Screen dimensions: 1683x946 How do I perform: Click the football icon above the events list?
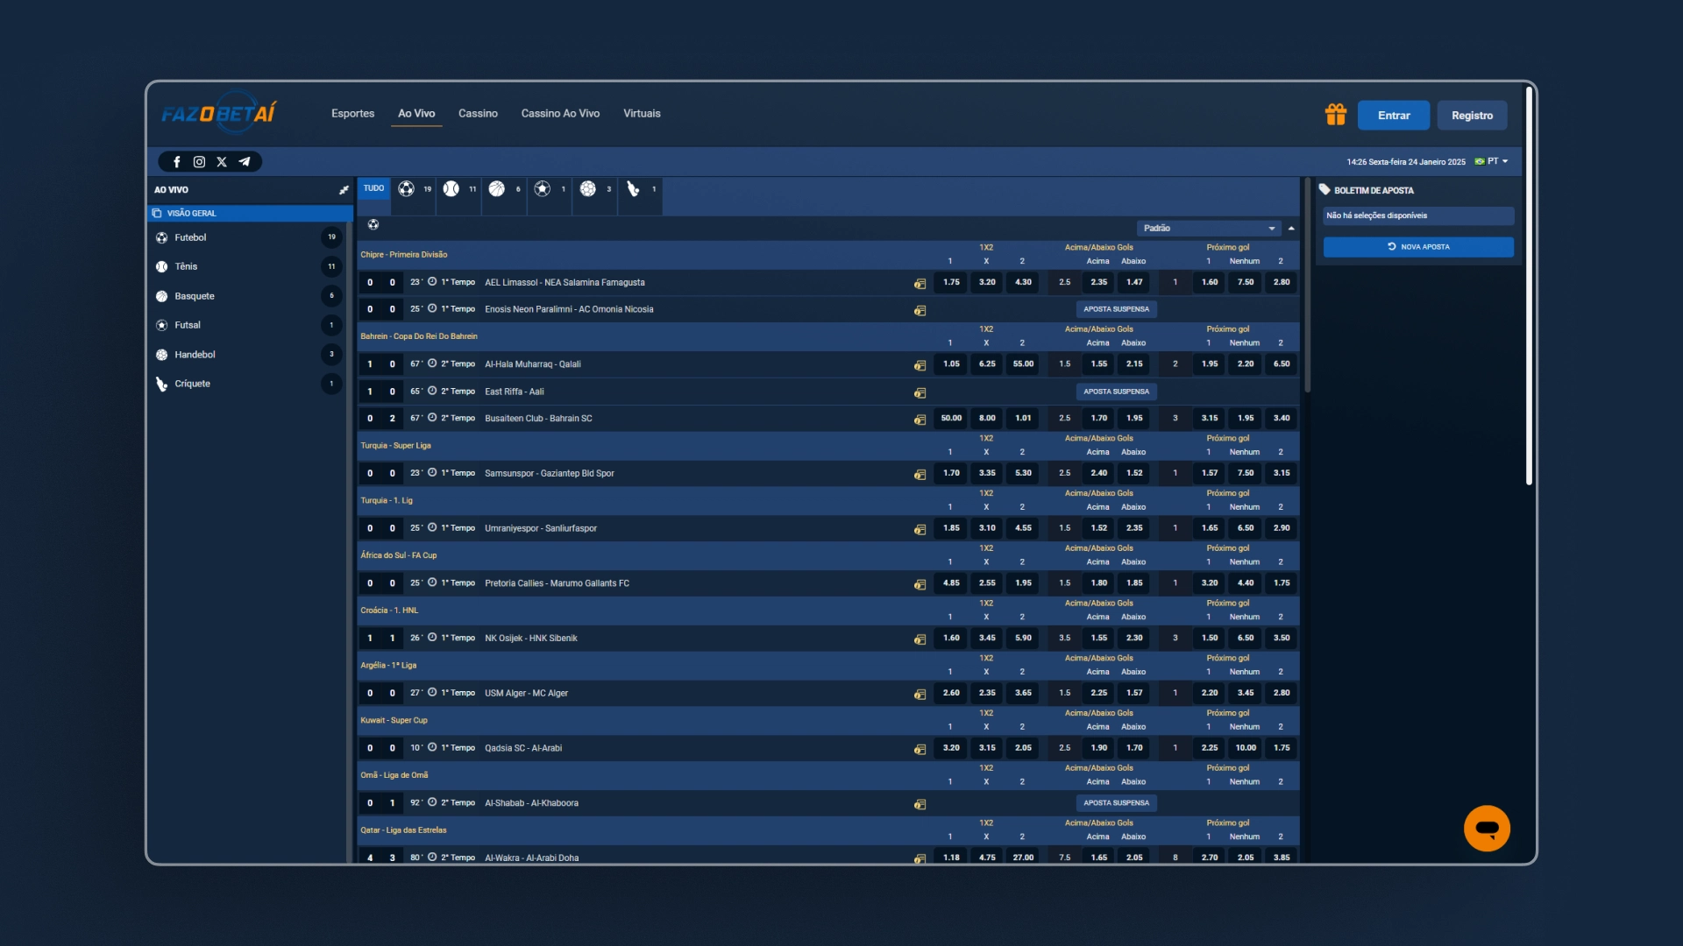pyautogui.click(x=373, y=225)
